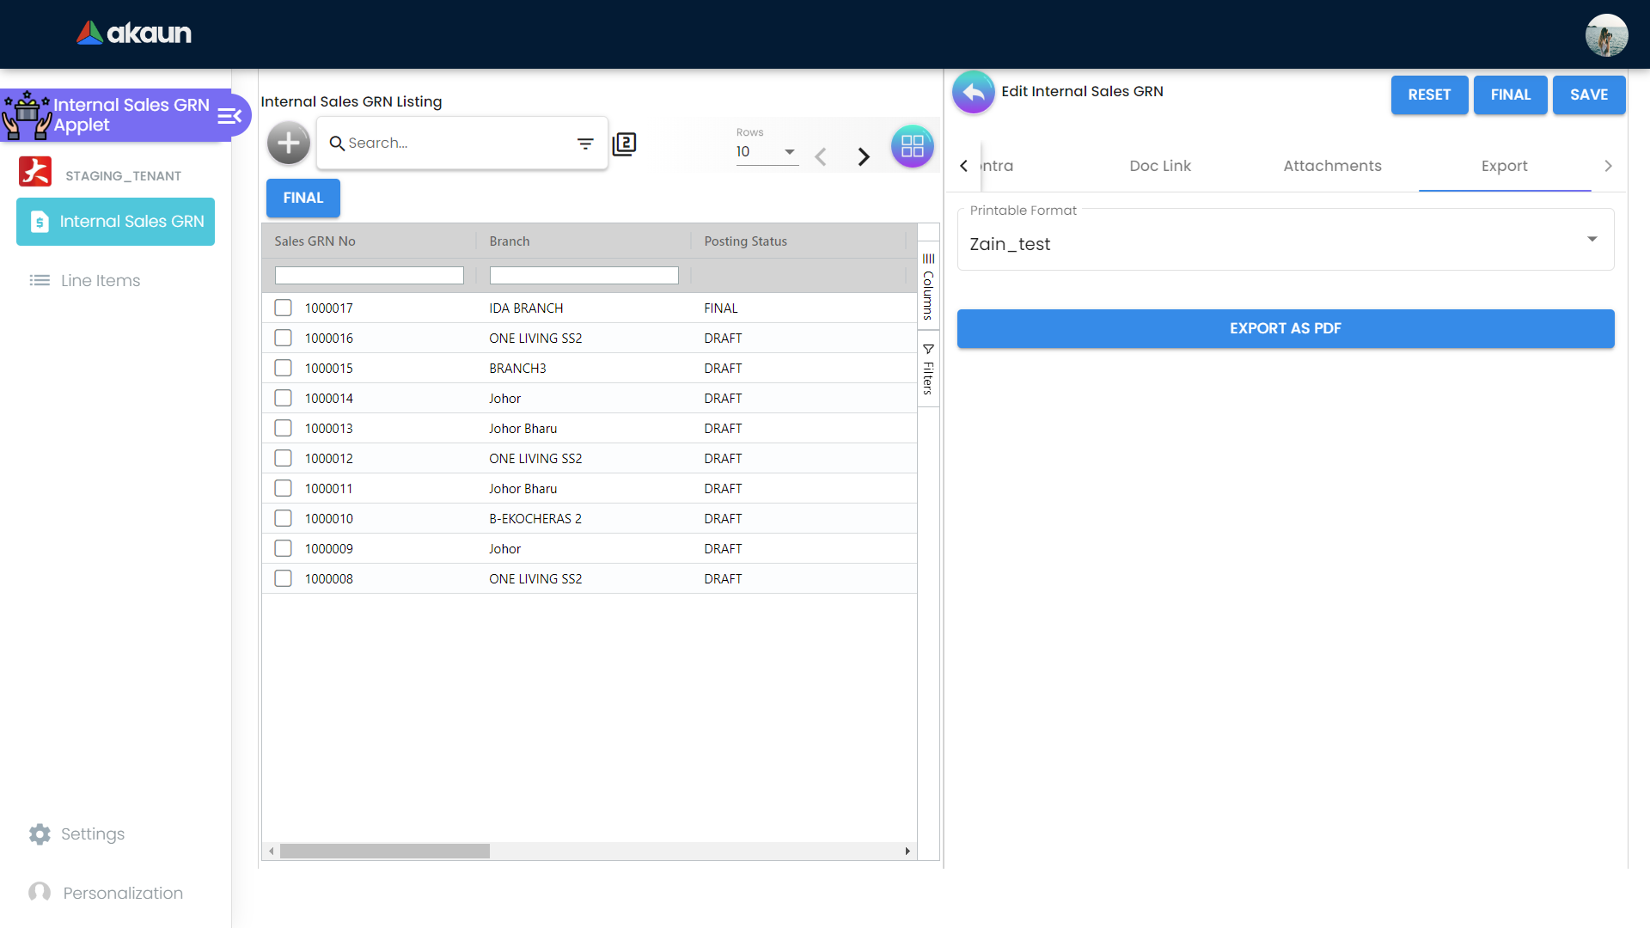The height and width of the screenshot is (928, 1650).
Task: Check the box for GRN 1000017
Action: click(283, 308)
